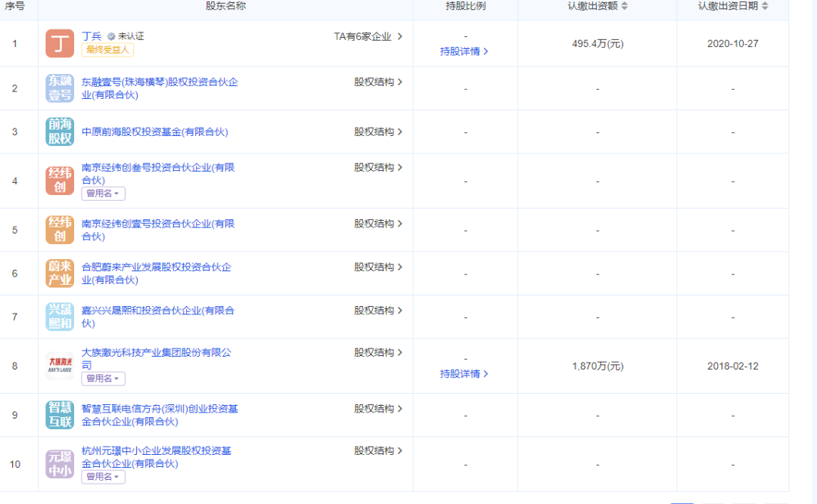Expand 曾用名 dropdown under 南京经纬创叁号
This screenshot has width=817, height=504.
click(x=103, y=194)
